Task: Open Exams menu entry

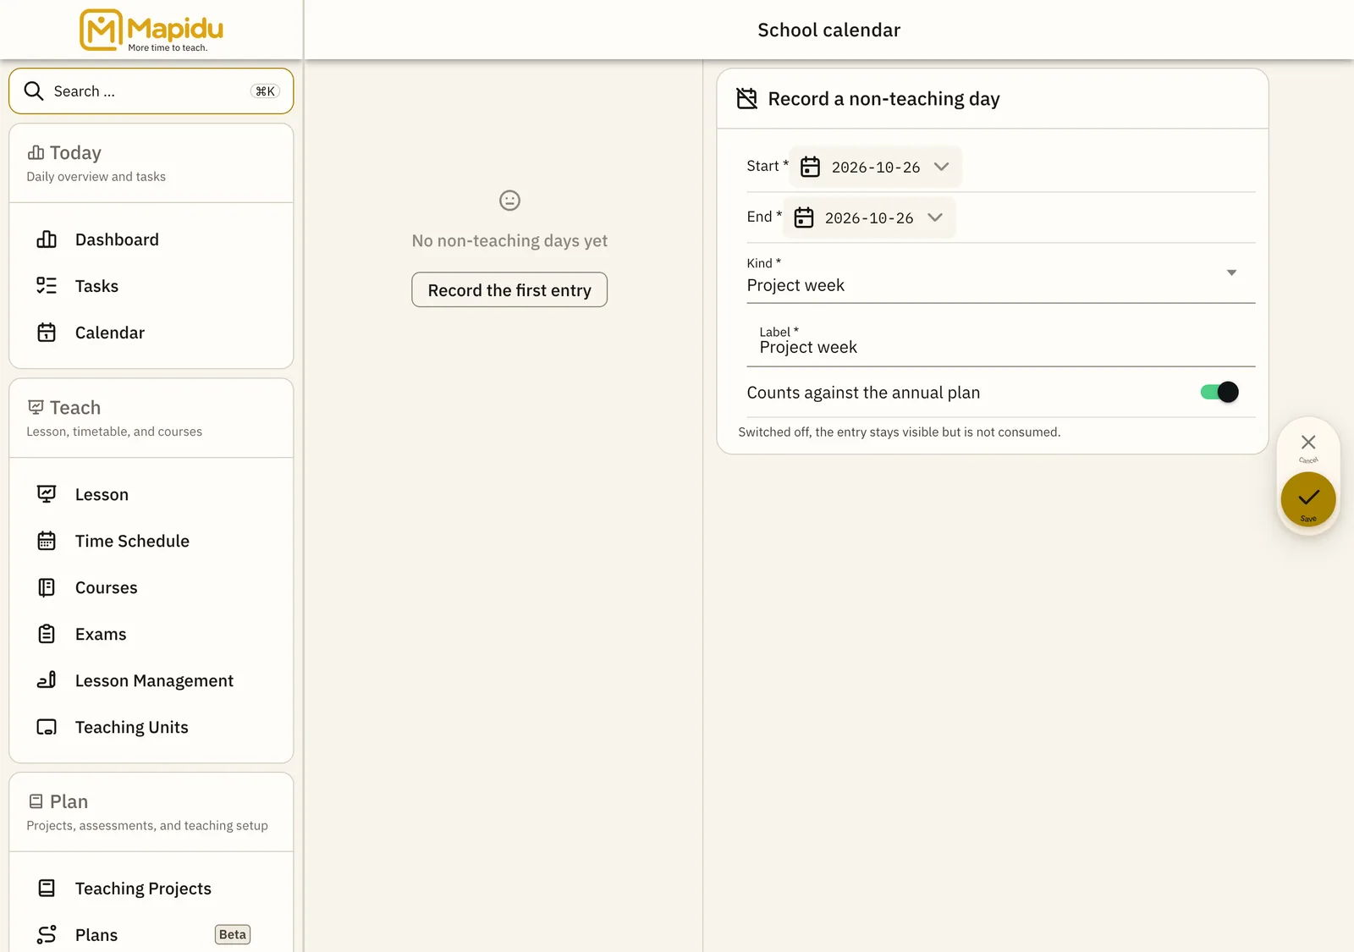Action: [x=151, y=634]
